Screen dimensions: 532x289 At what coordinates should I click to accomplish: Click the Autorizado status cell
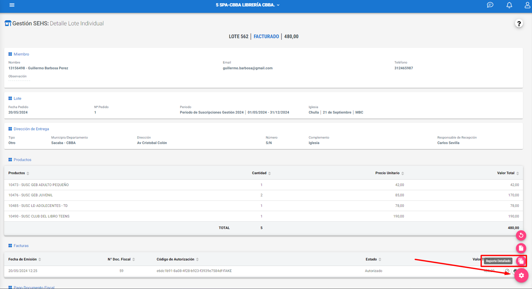click(373, 271)
